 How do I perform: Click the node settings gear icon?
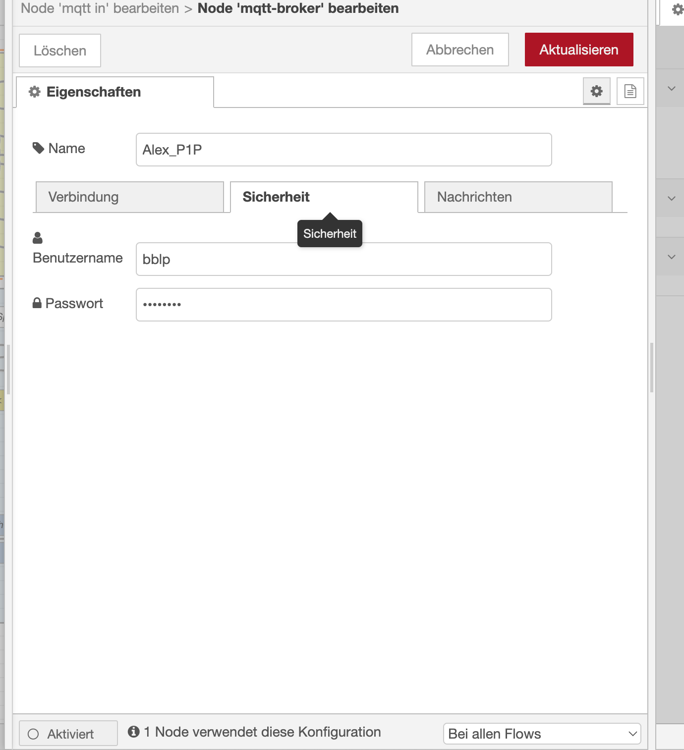coord(597,91)
